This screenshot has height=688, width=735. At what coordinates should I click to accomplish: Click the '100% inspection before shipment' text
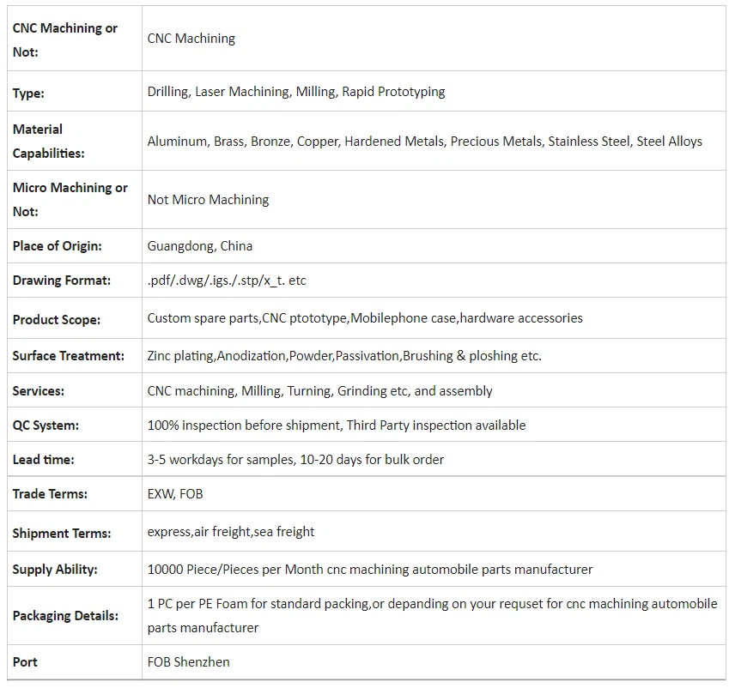337,425
